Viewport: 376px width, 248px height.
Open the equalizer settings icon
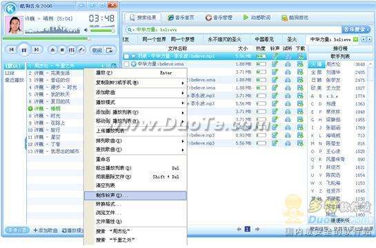[x=72, y=50]
